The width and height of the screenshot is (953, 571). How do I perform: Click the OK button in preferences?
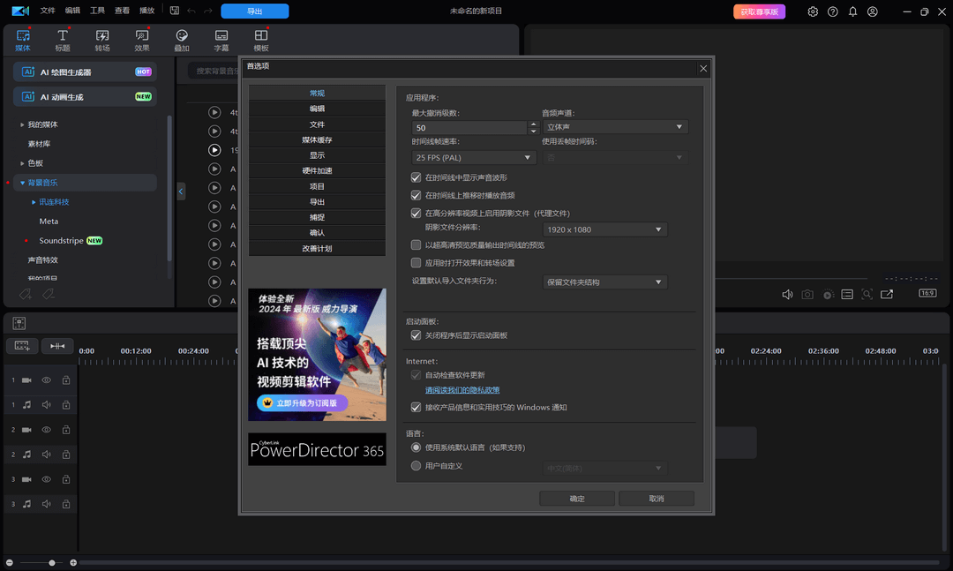point(577,499)
